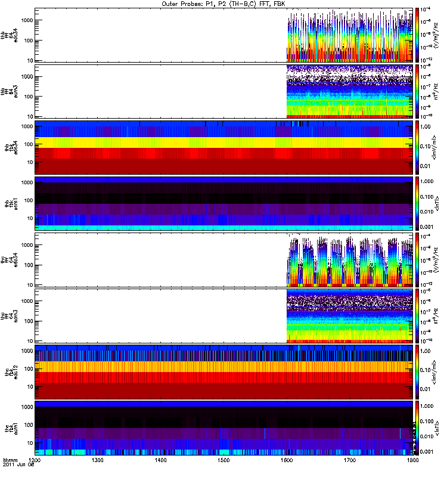447x477 pixels.
Task: Click the thc fff scm3 spectrogram data after 1600
Action: point(350,316)
